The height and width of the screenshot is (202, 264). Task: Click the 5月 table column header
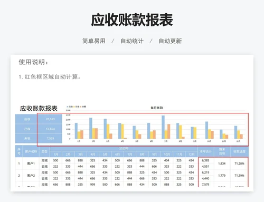tap(105, 154)
